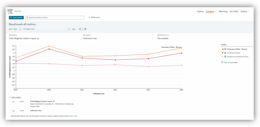Click the University of Milan - Bicocca chart label
This screenshot has height=127, width=260.
click(171, 47)
